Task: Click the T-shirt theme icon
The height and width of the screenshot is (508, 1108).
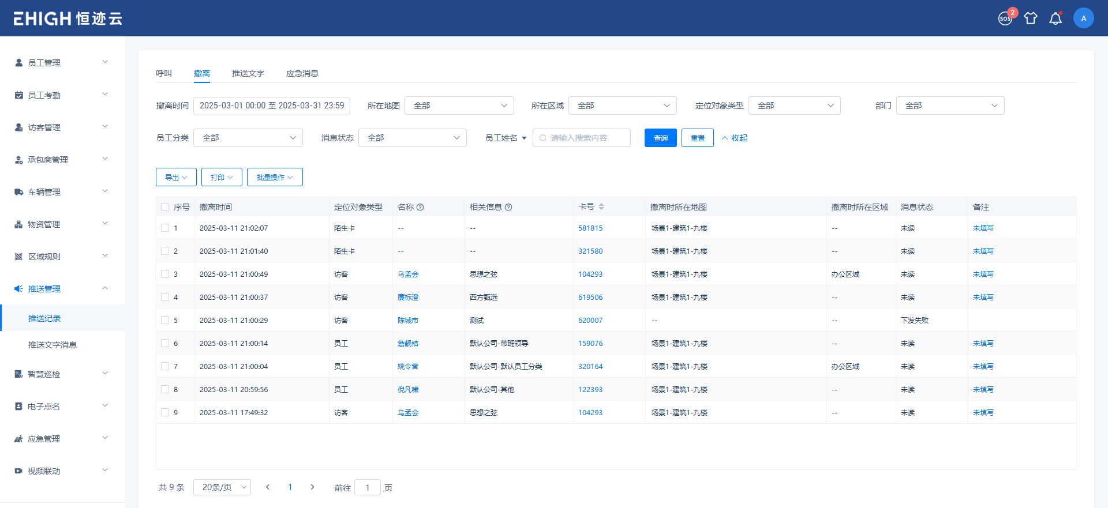Action: [x=1031, y=18]
